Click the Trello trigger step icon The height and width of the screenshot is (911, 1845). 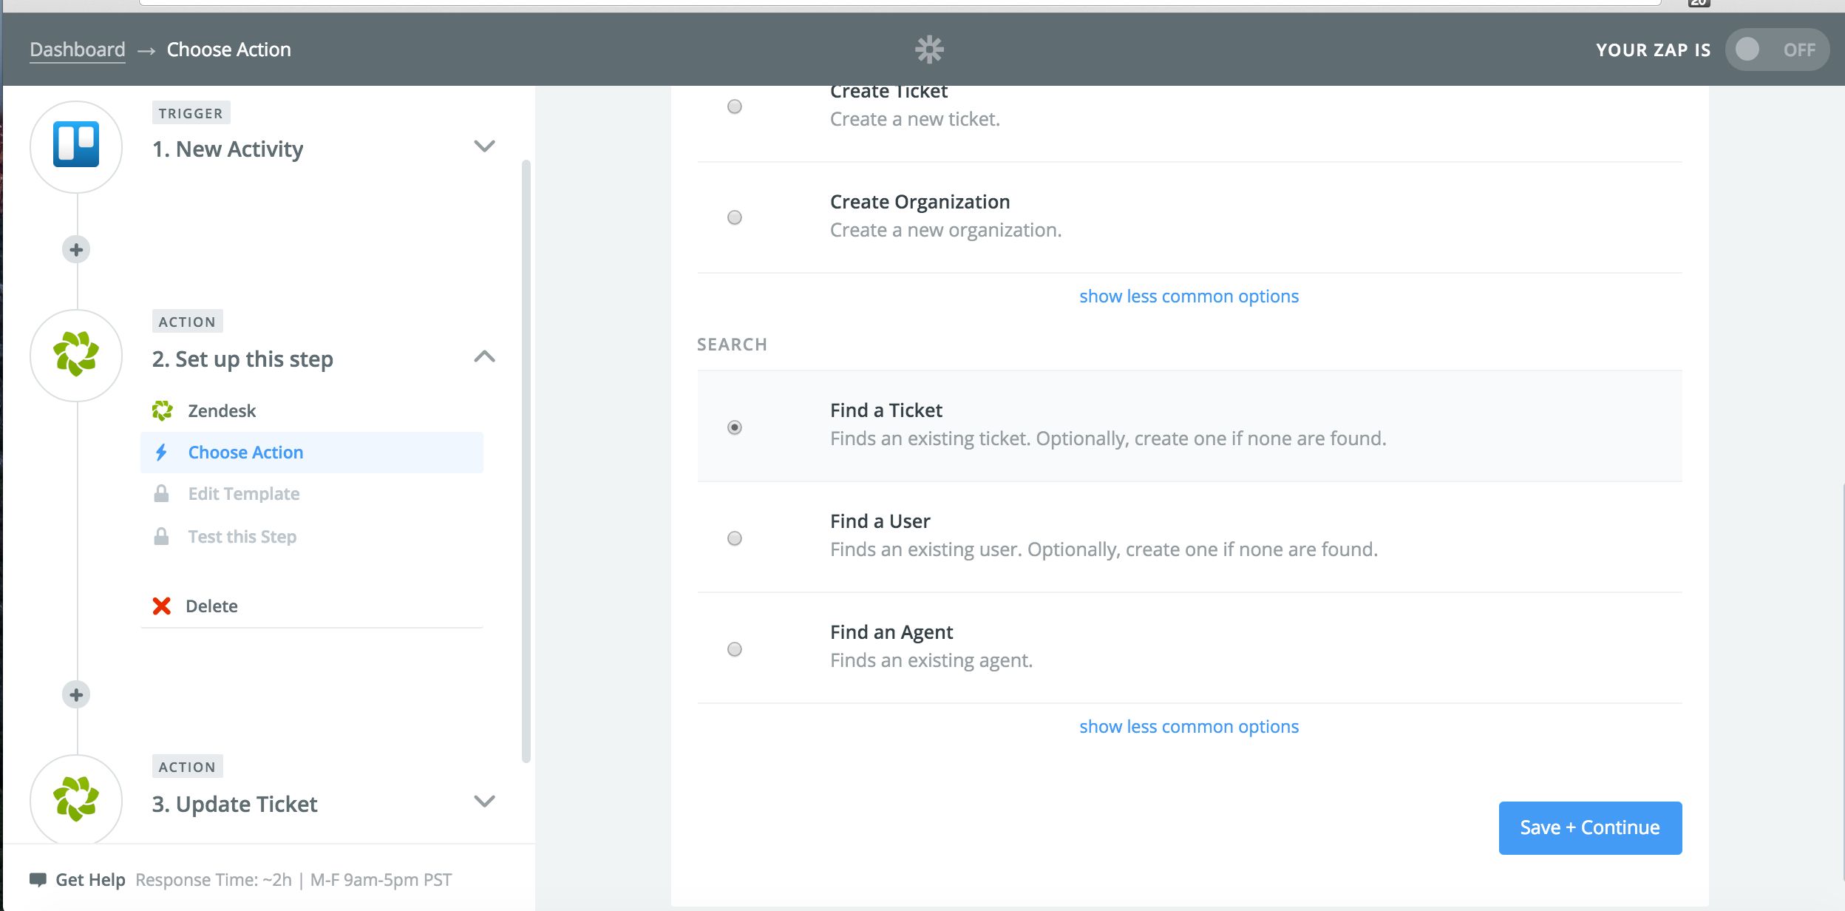pyautogui.click(x=76, y=145)
